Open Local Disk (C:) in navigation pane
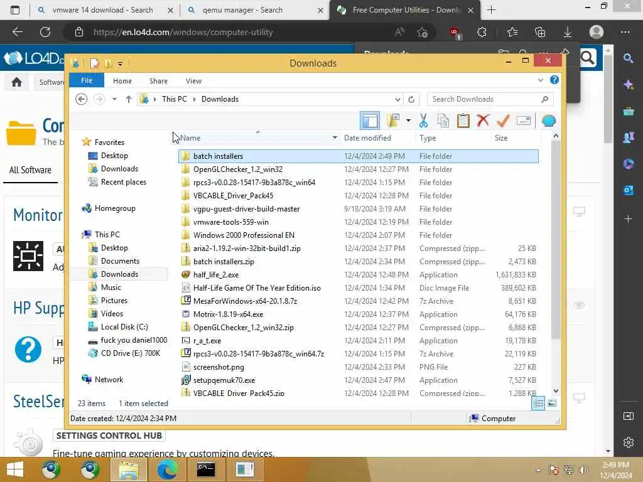The width and height of the screenshot is (643, 482). pos(124,327)
